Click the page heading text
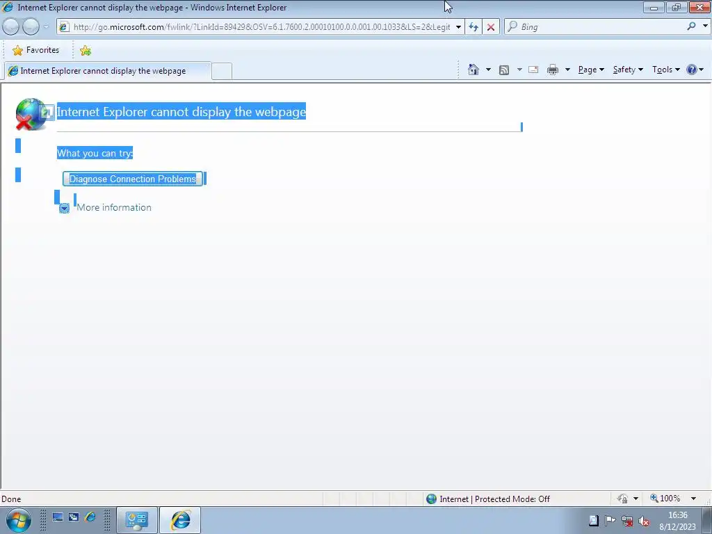Screen dimensions: 712x534 181,112
